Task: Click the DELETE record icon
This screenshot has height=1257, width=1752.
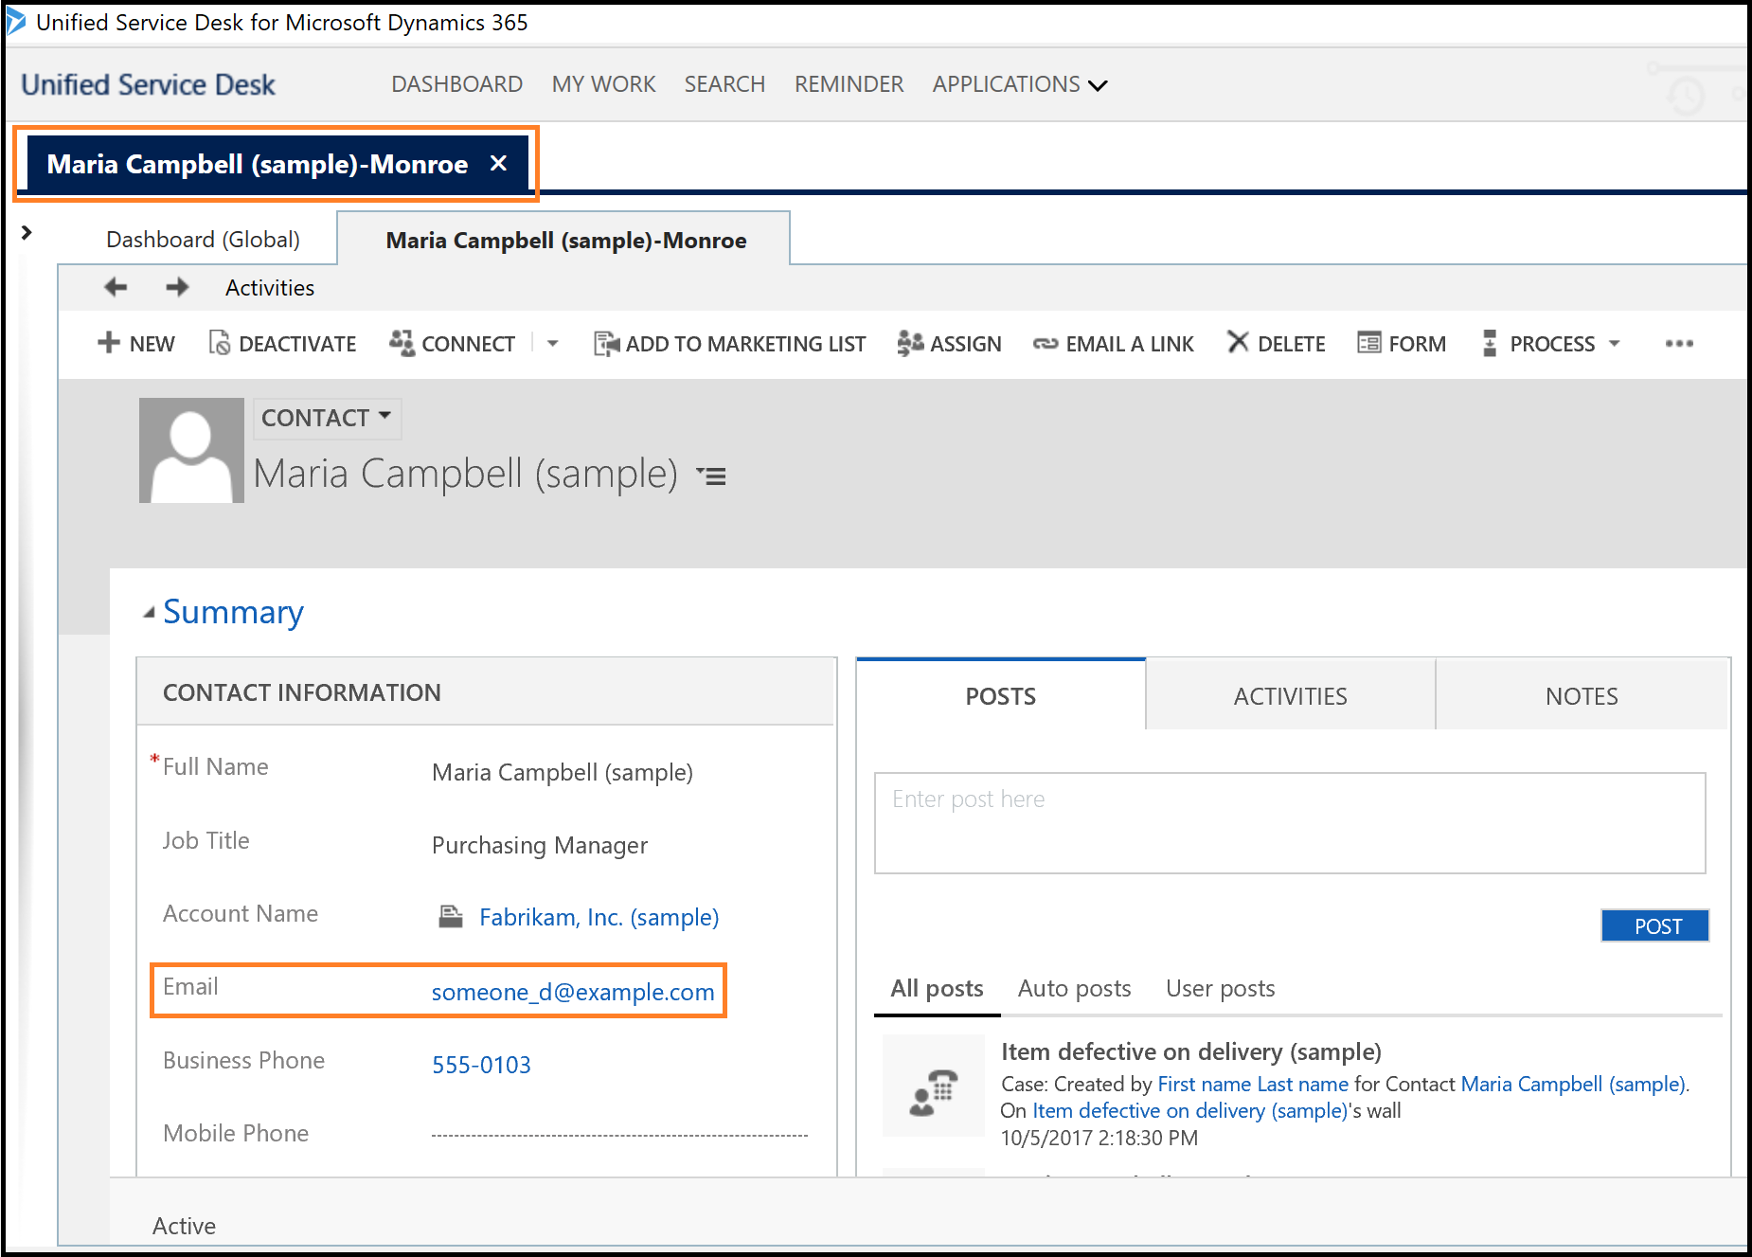Action: pos(1238,343)
